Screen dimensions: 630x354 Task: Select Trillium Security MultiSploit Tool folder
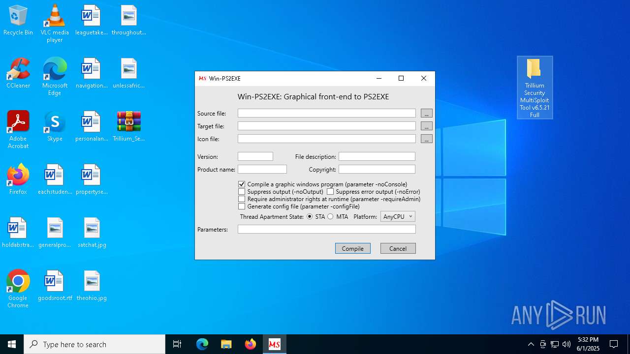click(535, 88)
